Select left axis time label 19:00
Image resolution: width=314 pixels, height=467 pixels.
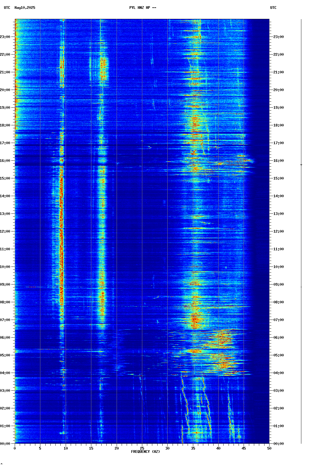click(5, 108)
